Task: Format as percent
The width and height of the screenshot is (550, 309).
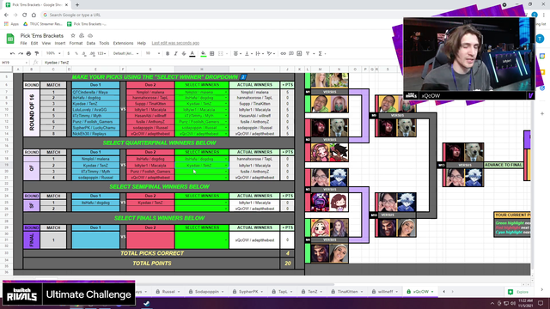Action: point(76,53)
